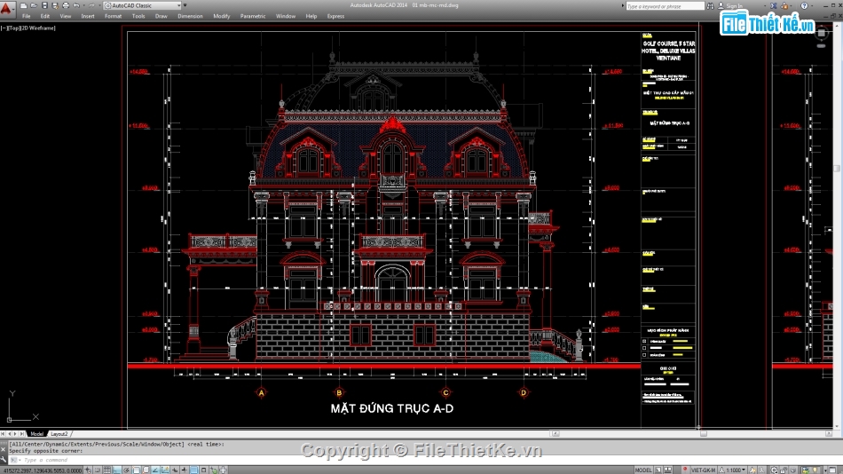Open the Help menu
The height and width of the screenshot is (474, 843).
click(311, 16)
